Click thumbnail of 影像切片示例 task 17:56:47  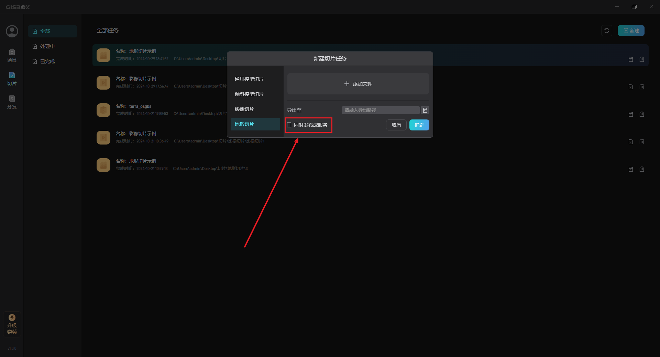point(103,83)
